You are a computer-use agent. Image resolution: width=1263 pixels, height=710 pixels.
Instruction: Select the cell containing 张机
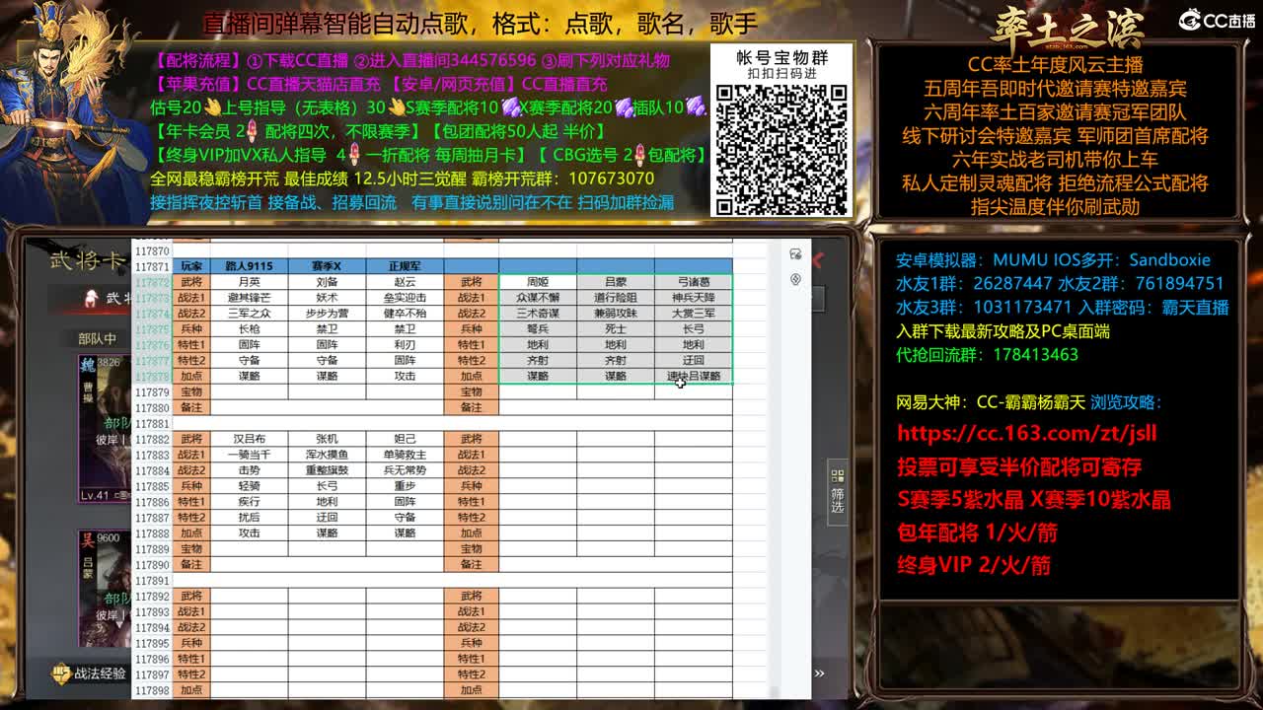pyautogui.click(x=327, y=439)
